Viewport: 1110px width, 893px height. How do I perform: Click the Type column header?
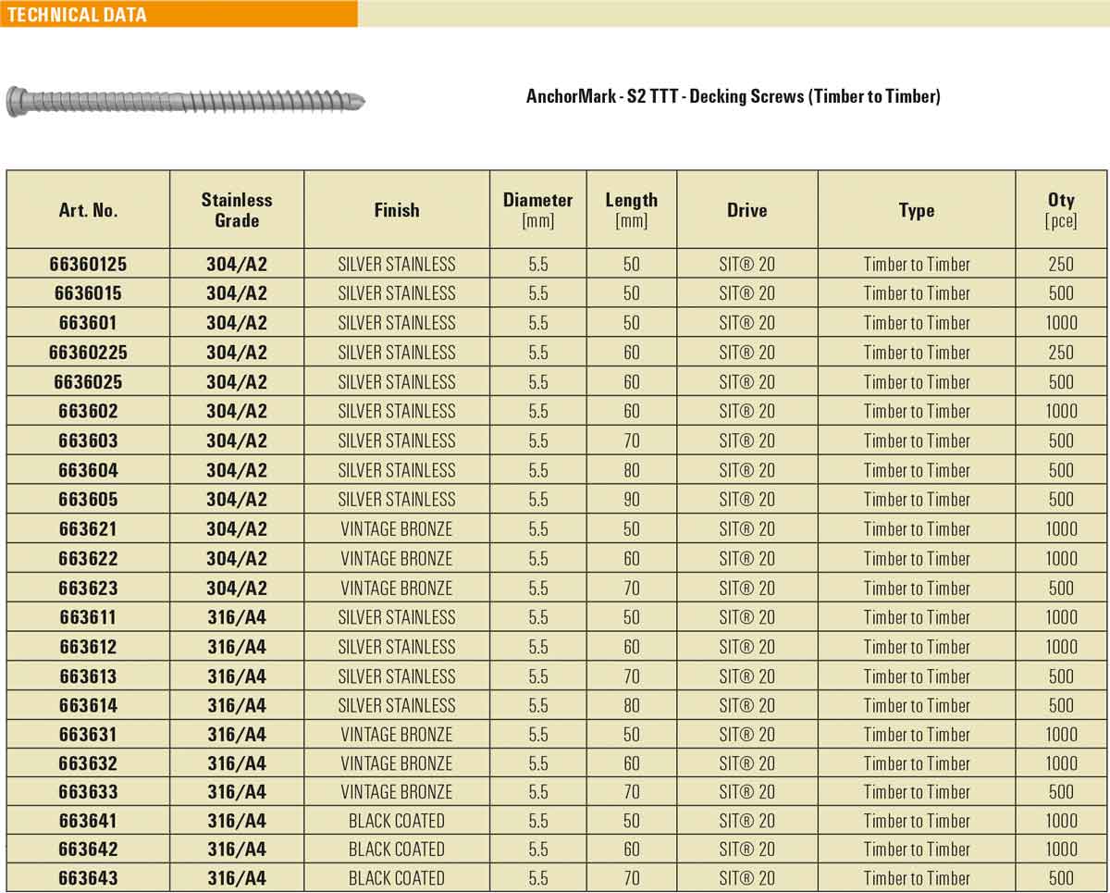click(x=916, y=210)
